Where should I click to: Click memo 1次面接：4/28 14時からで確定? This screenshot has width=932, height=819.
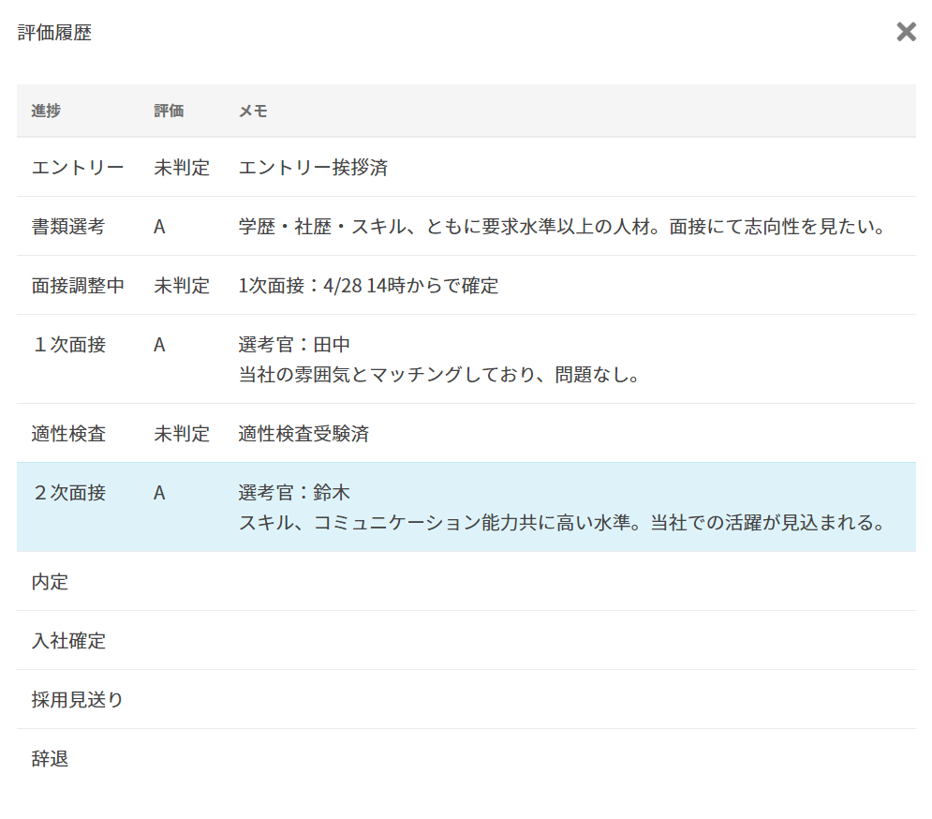click(368, 286)
